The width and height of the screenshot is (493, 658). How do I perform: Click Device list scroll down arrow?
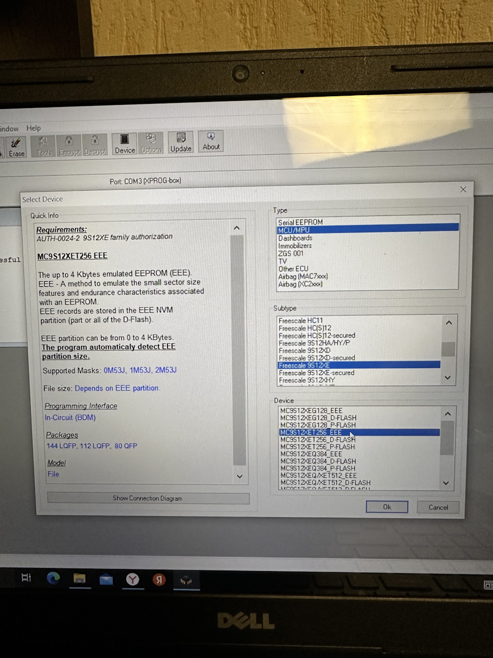click(446, 483)
